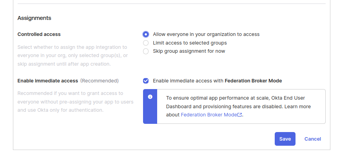Cancel the app integration form
The height and width of the screenshot is (159, 339).
pyautogui.click(x=313, y=139)
